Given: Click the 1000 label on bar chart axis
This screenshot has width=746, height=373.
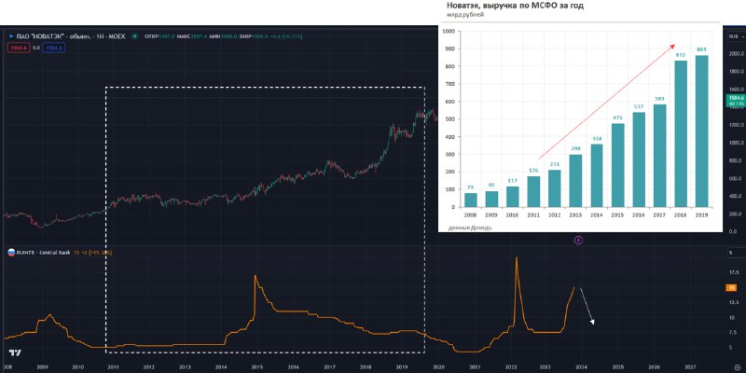Looking at the screenshot, I should tap(449, 32).
